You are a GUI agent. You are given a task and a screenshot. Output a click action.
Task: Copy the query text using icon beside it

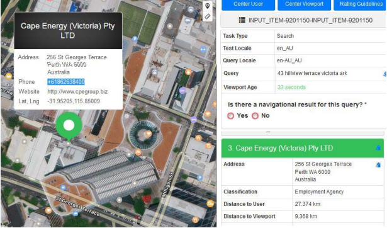(x=384, y=74)
